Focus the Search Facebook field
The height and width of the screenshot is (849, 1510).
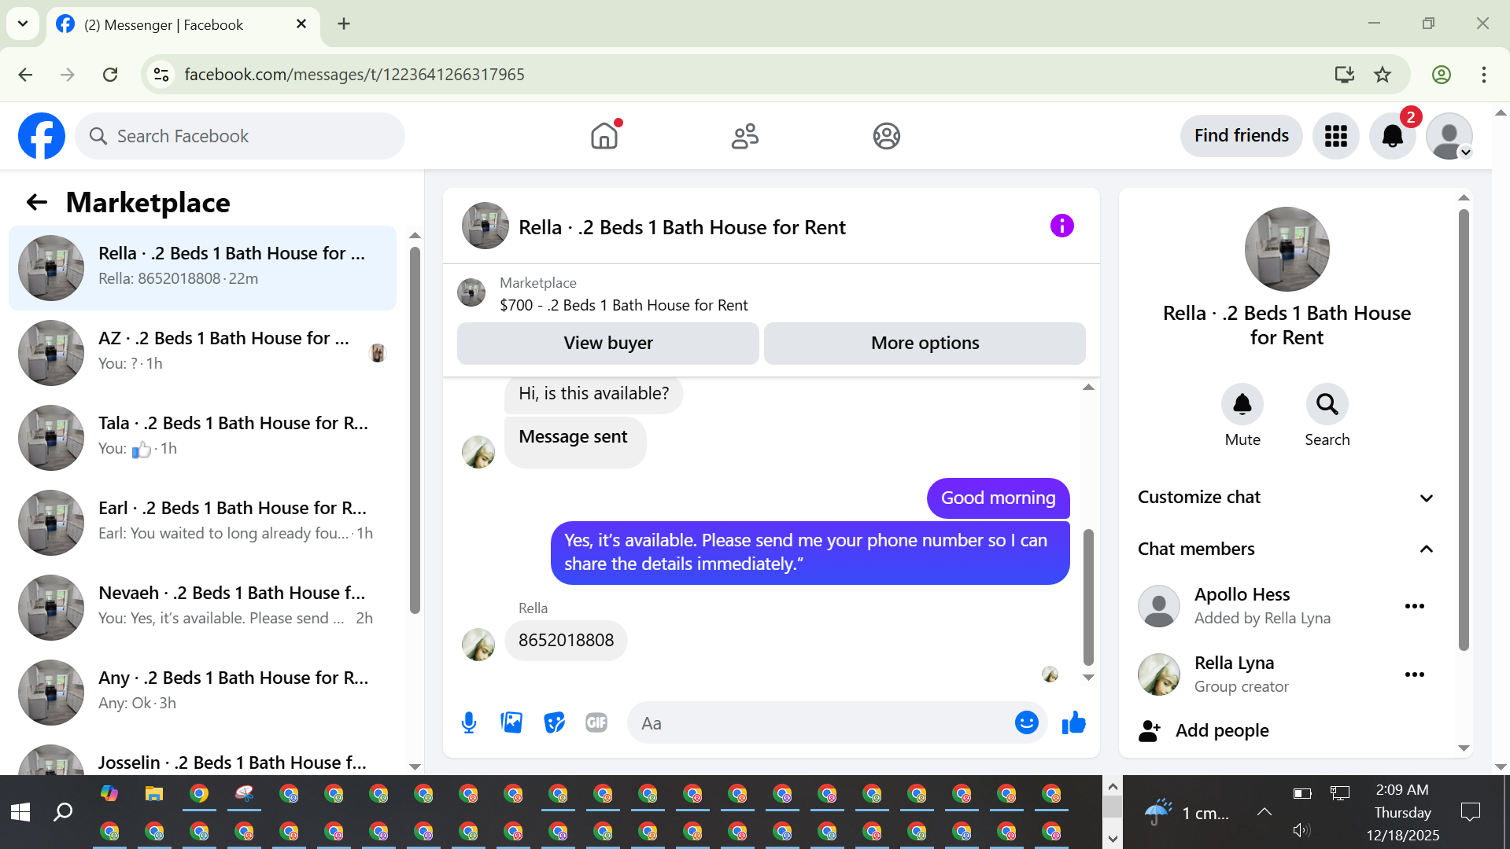click(240, 136)
